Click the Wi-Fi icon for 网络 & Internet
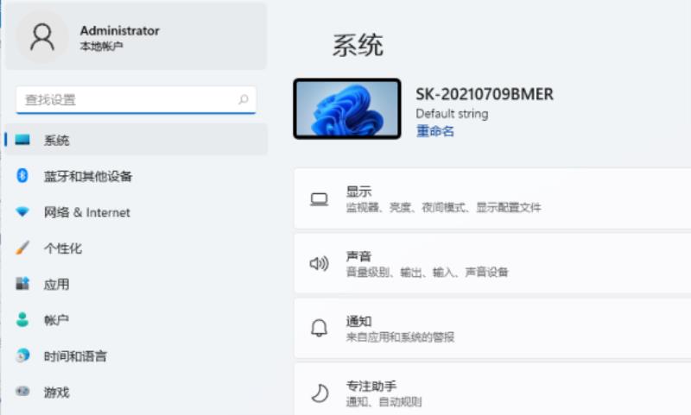Screen dimensions: 691x415 [x=22, y=211]
